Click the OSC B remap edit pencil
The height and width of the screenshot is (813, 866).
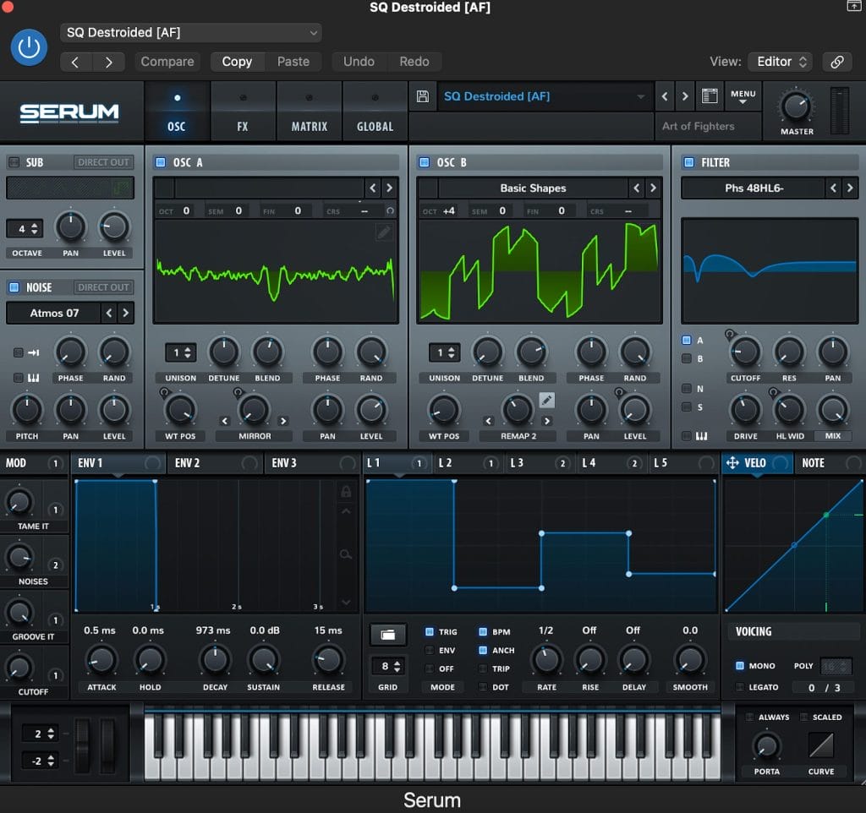tap(546, 400)
